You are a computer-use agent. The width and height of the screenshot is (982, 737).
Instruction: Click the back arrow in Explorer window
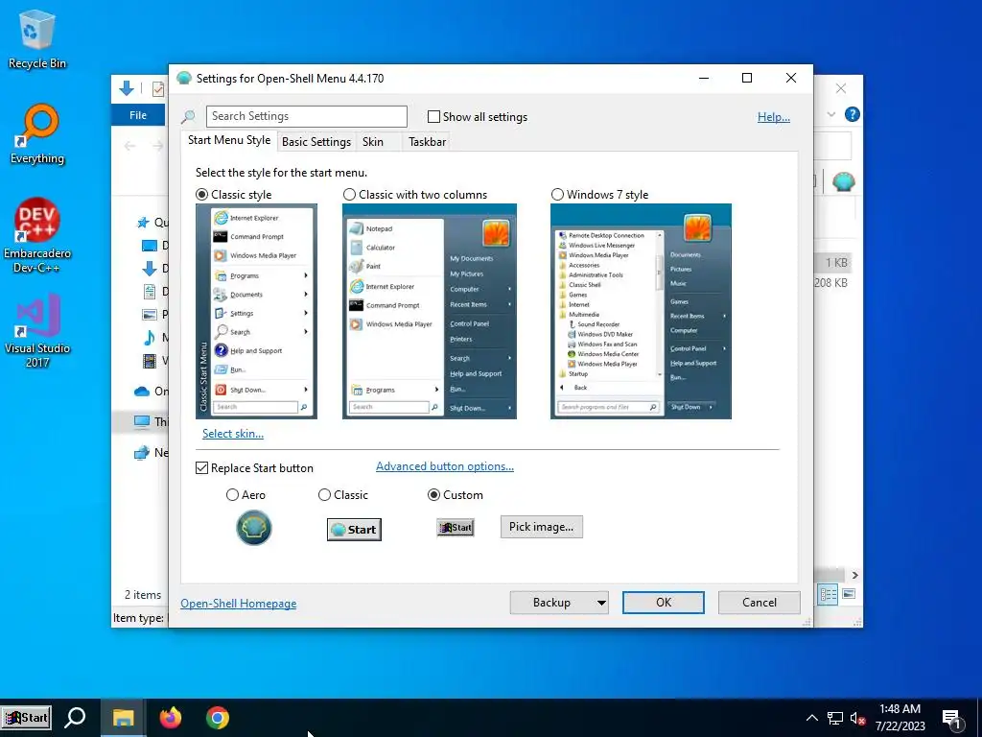coord(129,146)
